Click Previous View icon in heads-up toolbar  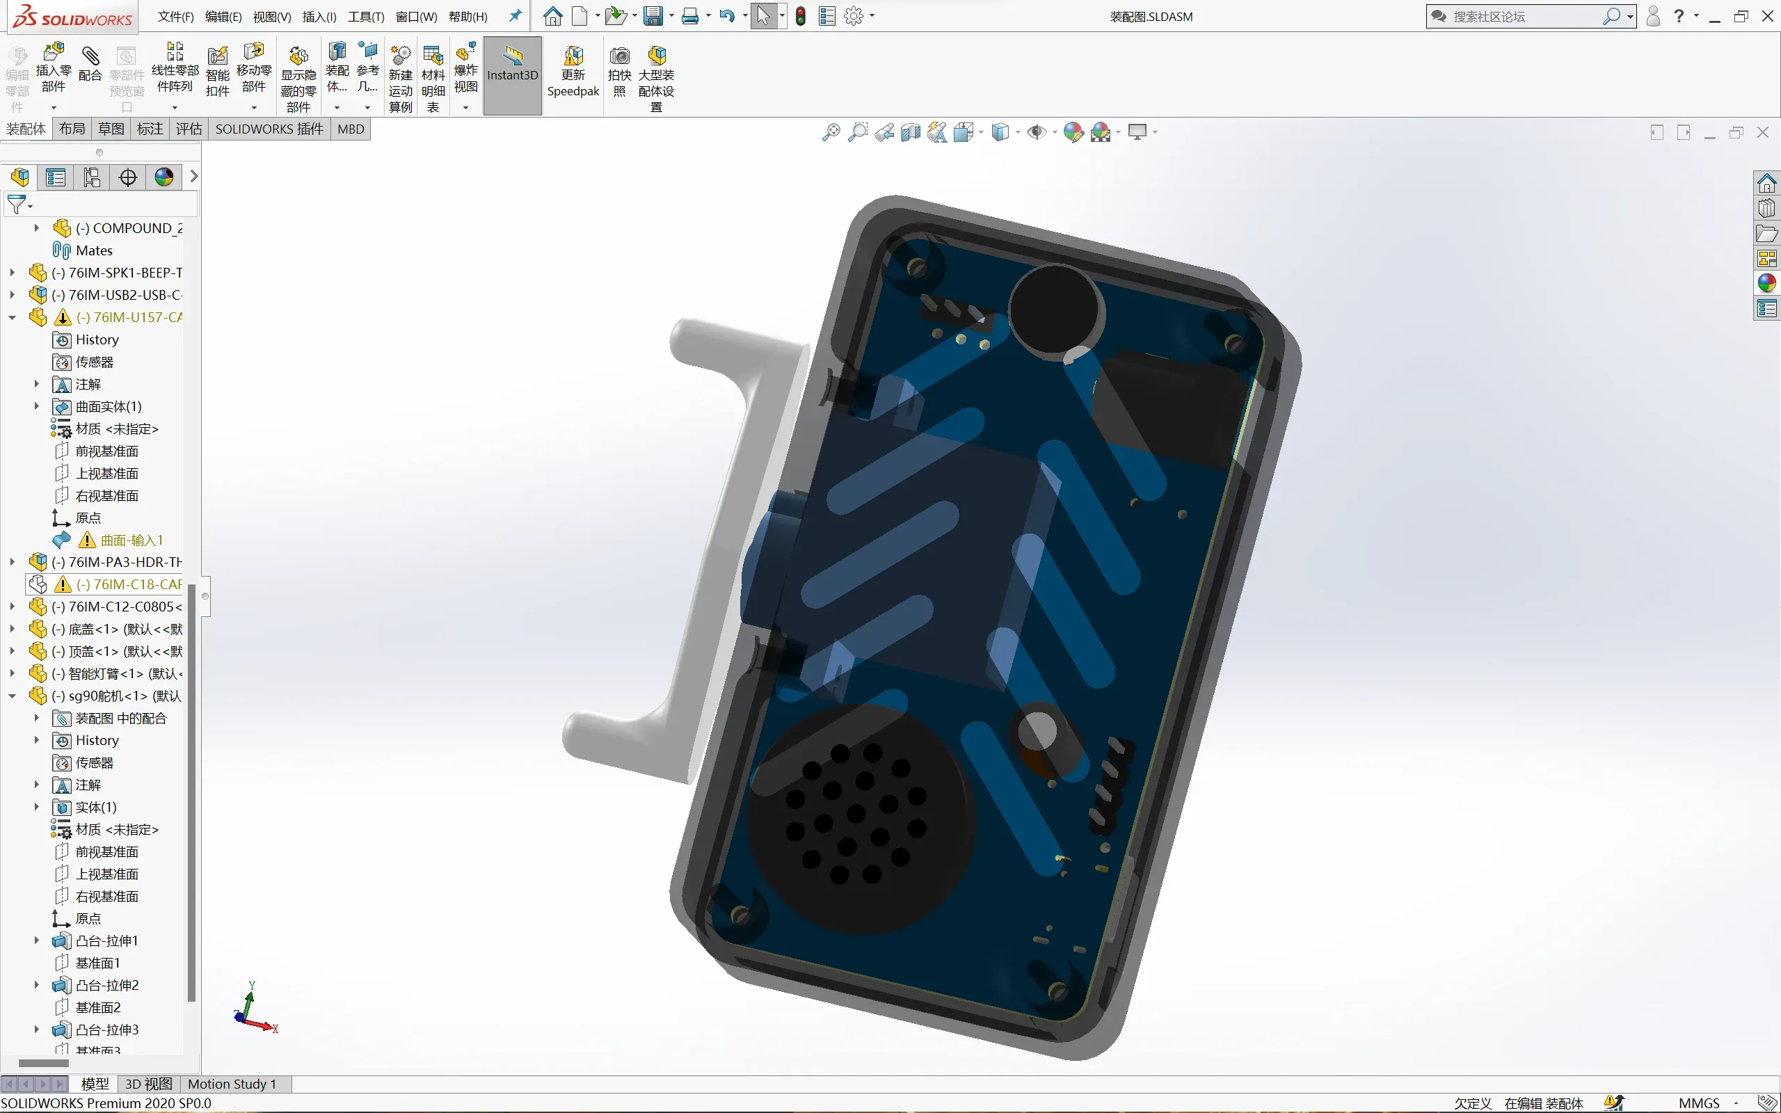click(885, 131)
